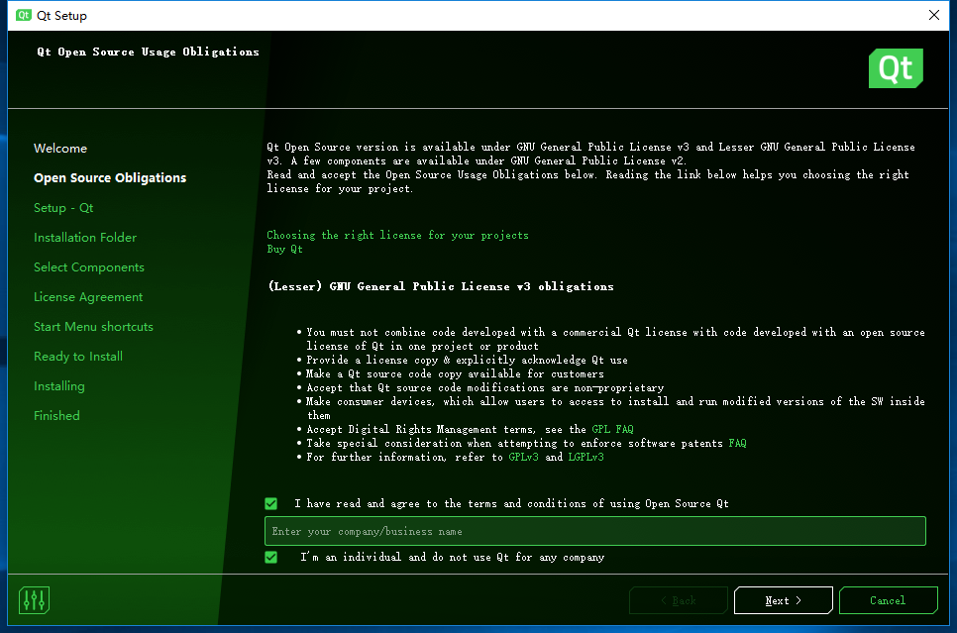Select the Installing step
Screen dimensions: 957x633
pyautogui.click(x=59, y=385)
